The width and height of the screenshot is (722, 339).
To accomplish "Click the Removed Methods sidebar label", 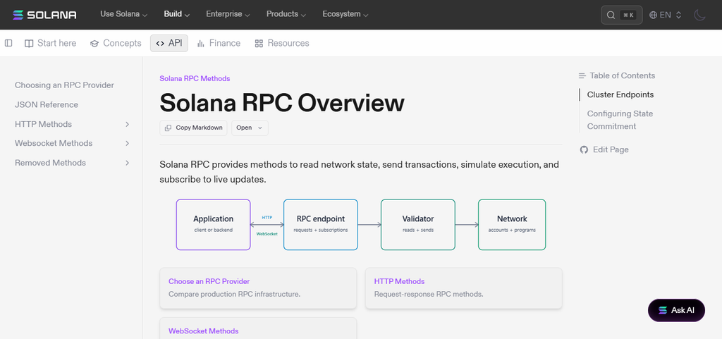I will tap(50, 163).
